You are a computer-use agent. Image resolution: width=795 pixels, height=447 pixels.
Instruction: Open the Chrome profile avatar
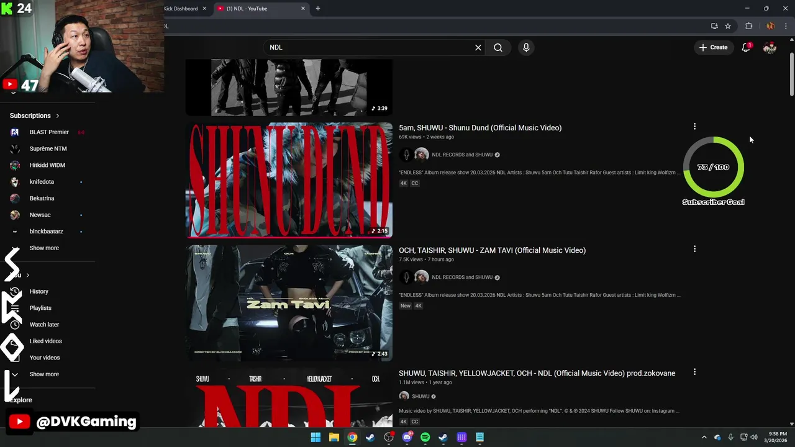coord(770,26)
